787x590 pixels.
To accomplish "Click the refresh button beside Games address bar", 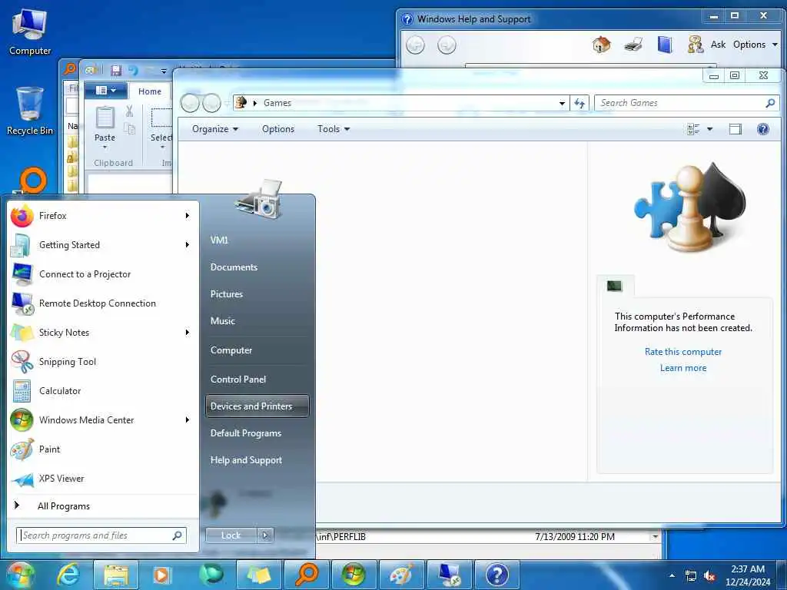I will pos(579,103).
